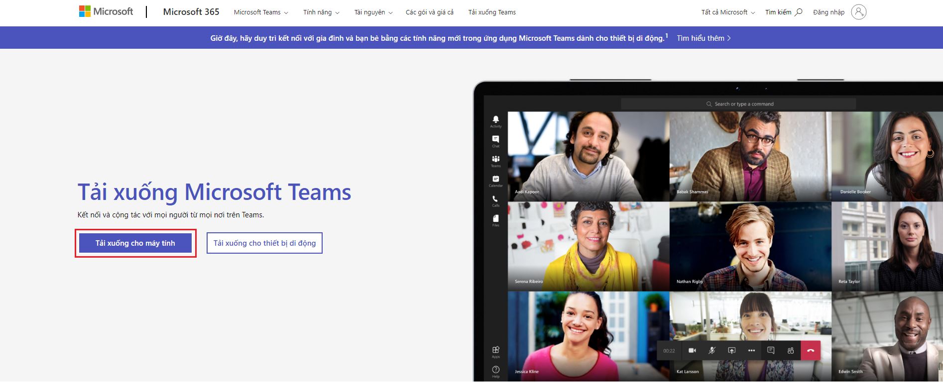The width and height of the screenshot is (943, 384).
Task: Toggle the camera icon in call bar
Action: pyautogui.click(x=692, y=351)
